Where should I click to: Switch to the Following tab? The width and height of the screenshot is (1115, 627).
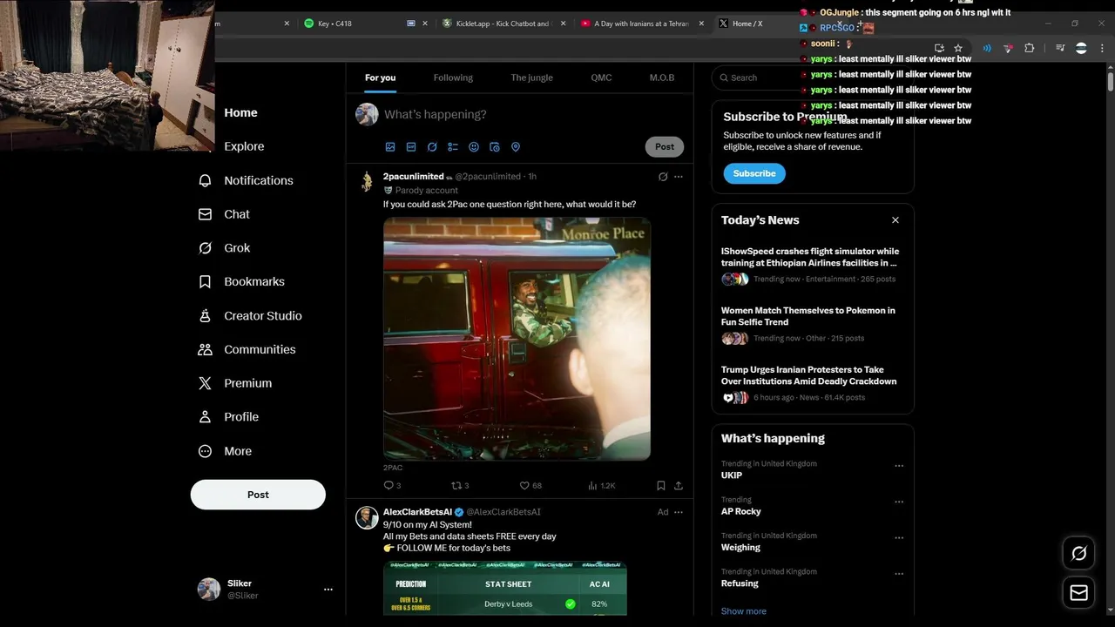(453, 78)
